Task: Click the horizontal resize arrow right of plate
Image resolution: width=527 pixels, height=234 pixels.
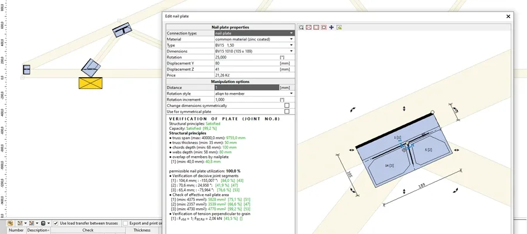Action: [x=456, y=150]
